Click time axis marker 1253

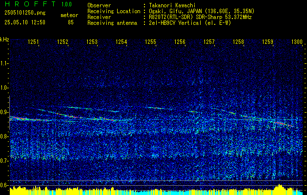(92, 41)
